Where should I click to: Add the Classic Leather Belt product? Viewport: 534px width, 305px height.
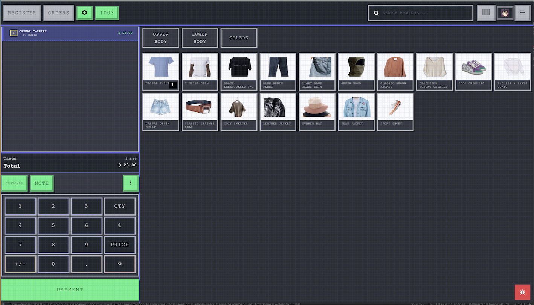(200, 112)
